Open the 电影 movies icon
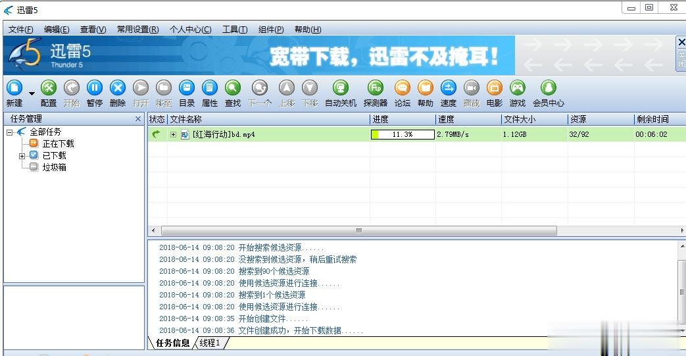 coord(495,88)
